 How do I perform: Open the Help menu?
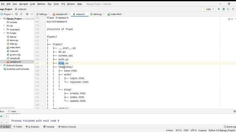[x=80, y=4]
